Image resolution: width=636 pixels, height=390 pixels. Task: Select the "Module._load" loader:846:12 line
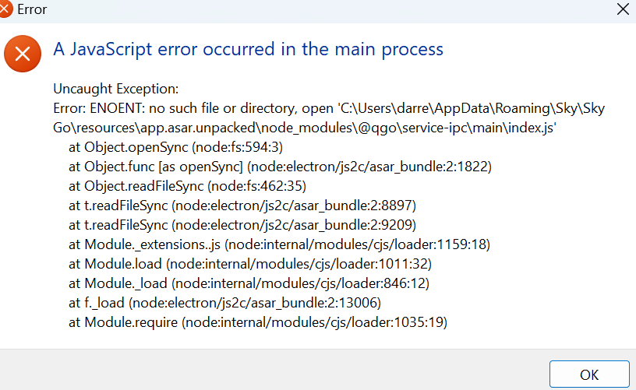tap(249, 283)
